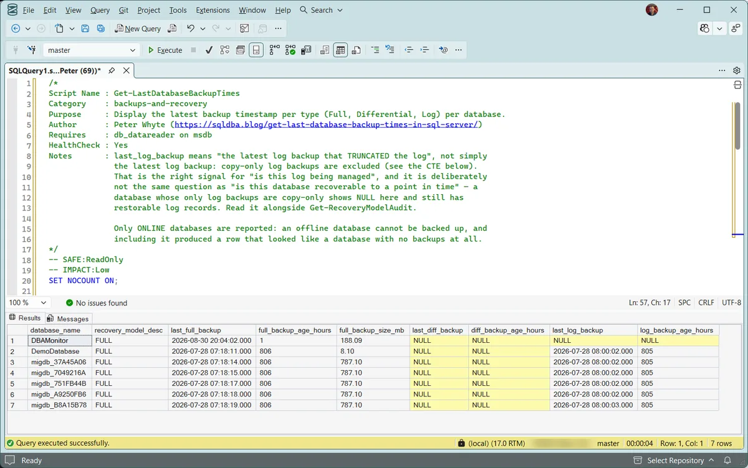This screenshot has width=748, height=468.
Task: Click the New Query button
Action: pos(138,29)
